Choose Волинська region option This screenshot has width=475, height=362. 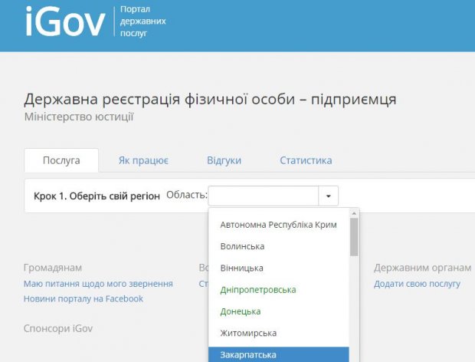(x=242, y=246)
